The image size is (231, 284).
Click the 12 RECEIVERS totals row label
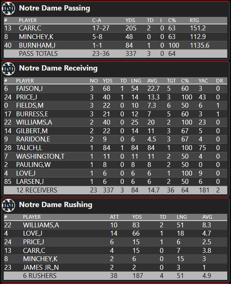click(36, 190)
